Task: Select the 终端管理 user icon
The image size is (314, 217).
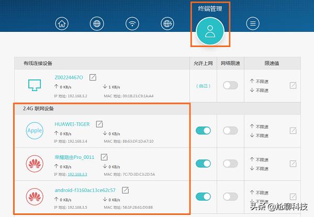Action: pos(210,31)
